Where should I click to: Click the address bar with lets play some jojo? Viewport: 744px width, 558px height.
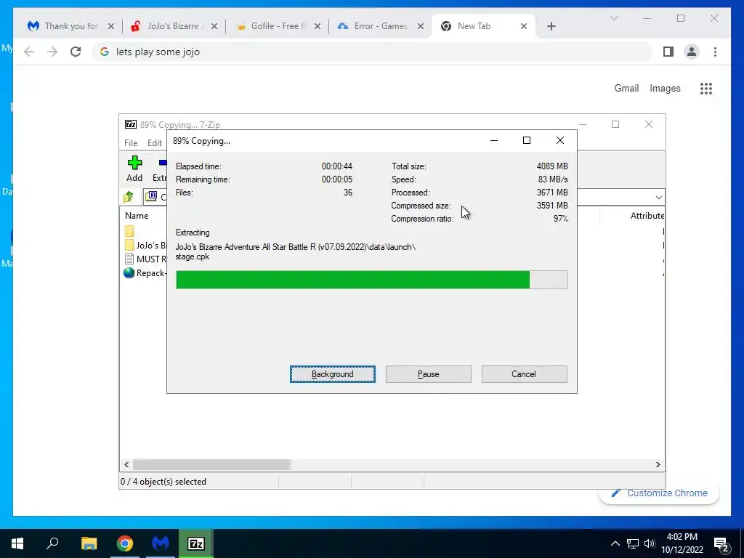click(372, 52)
